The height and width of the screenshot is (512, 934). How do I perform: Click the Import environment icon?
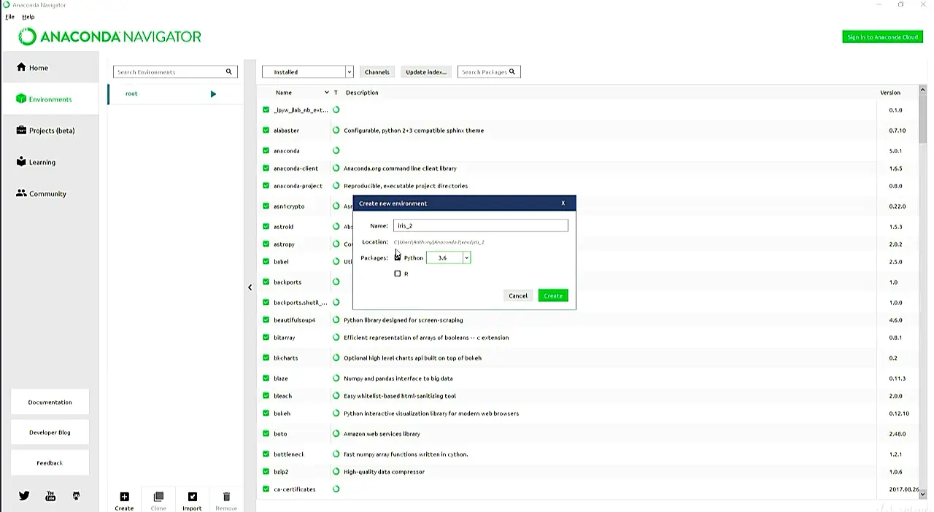(x=193, y=497)
